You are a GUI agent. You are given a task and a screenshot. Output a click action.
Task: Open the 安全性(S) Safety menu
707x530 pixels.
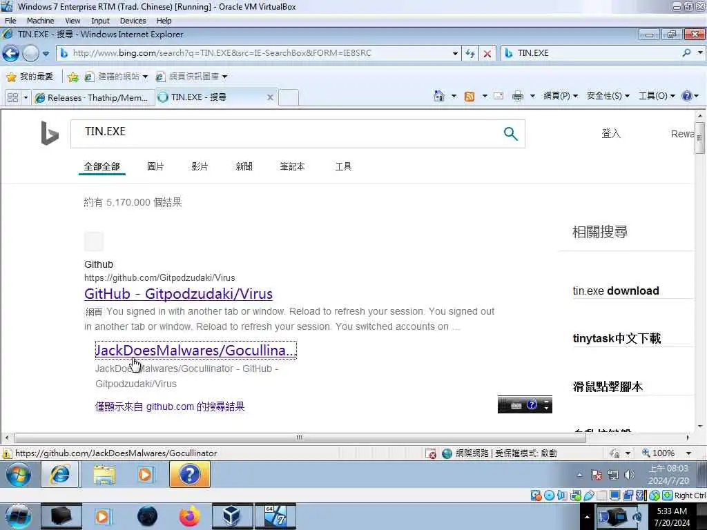pyautogui.click(x=608, y=96)
